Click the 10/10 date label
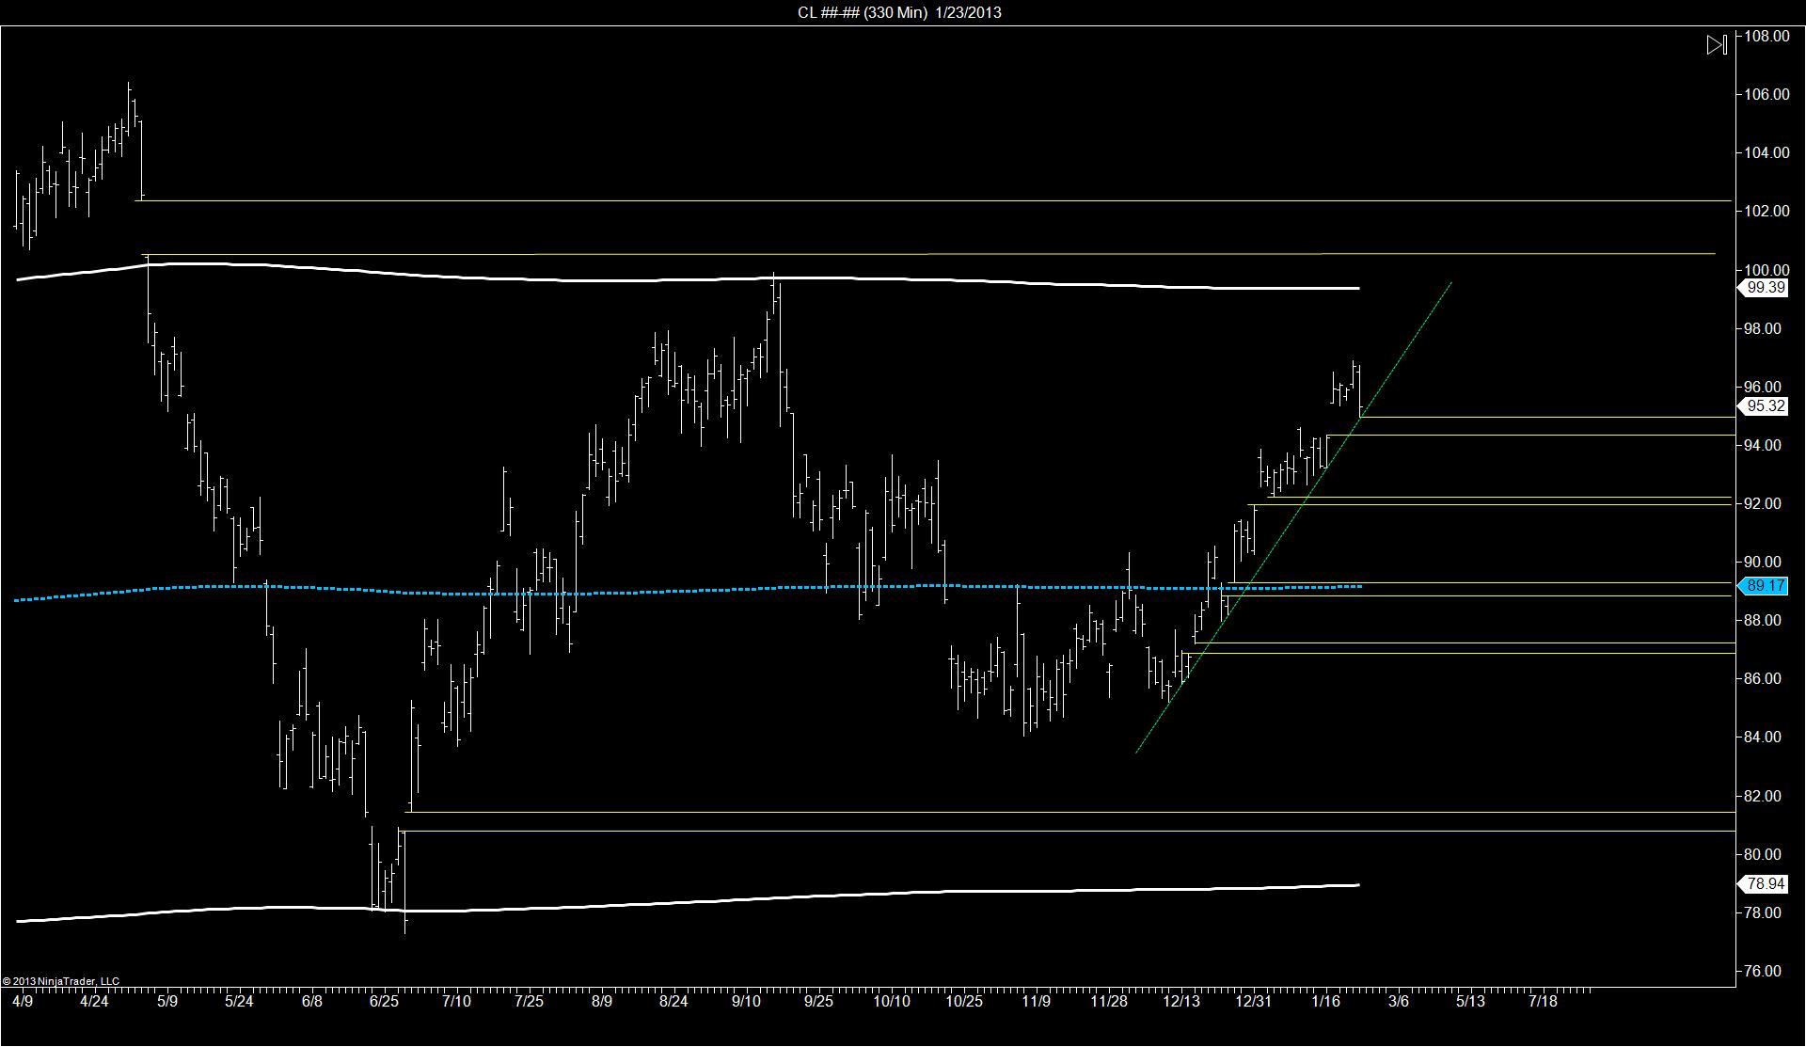The height and width of the screenshot is (1047, 1806). 892,1001
